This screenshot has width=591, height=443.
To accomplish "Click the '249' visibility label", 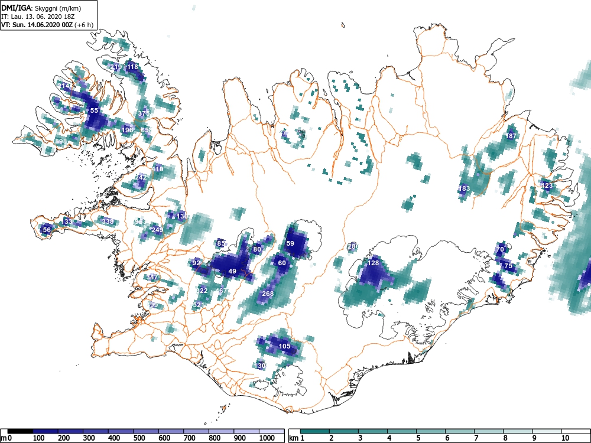I will pos(157,229).
